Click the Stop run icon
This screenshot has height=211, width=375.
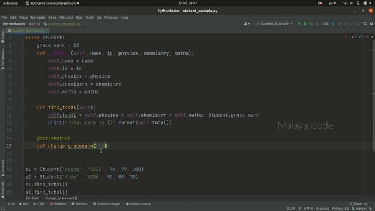coord(318,23)
